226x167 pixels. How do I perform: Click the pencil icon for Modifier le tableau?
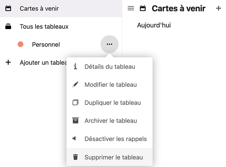click(x=75, y=85)
